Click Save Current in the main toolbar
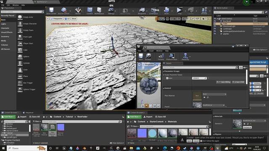269x151 pixels. tap(51, 11)
